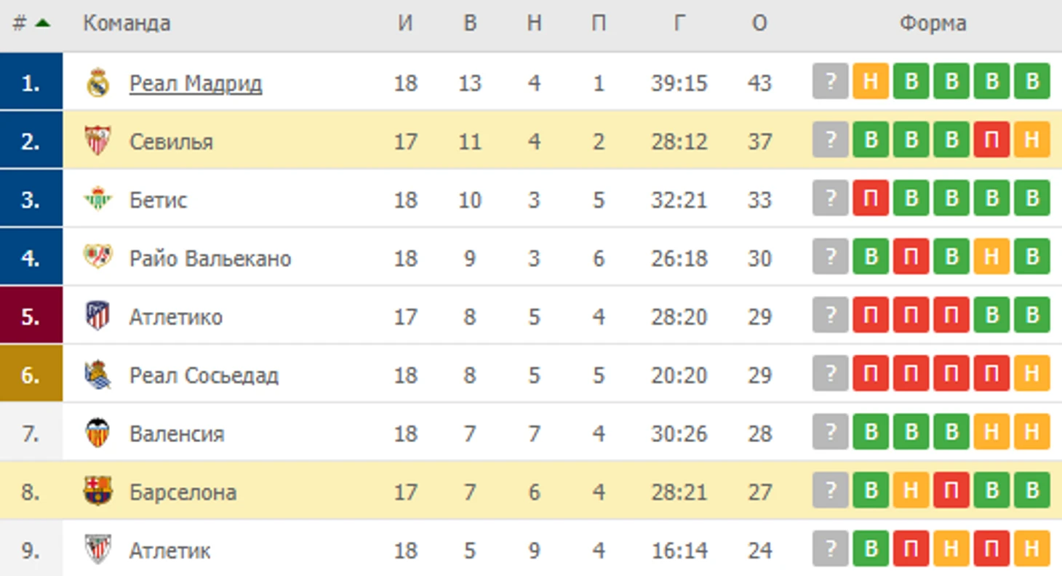Screen dimensions: 1062x576
Task: Click the Atlético Madrid crest icon
Action: [x=97, y=316]
